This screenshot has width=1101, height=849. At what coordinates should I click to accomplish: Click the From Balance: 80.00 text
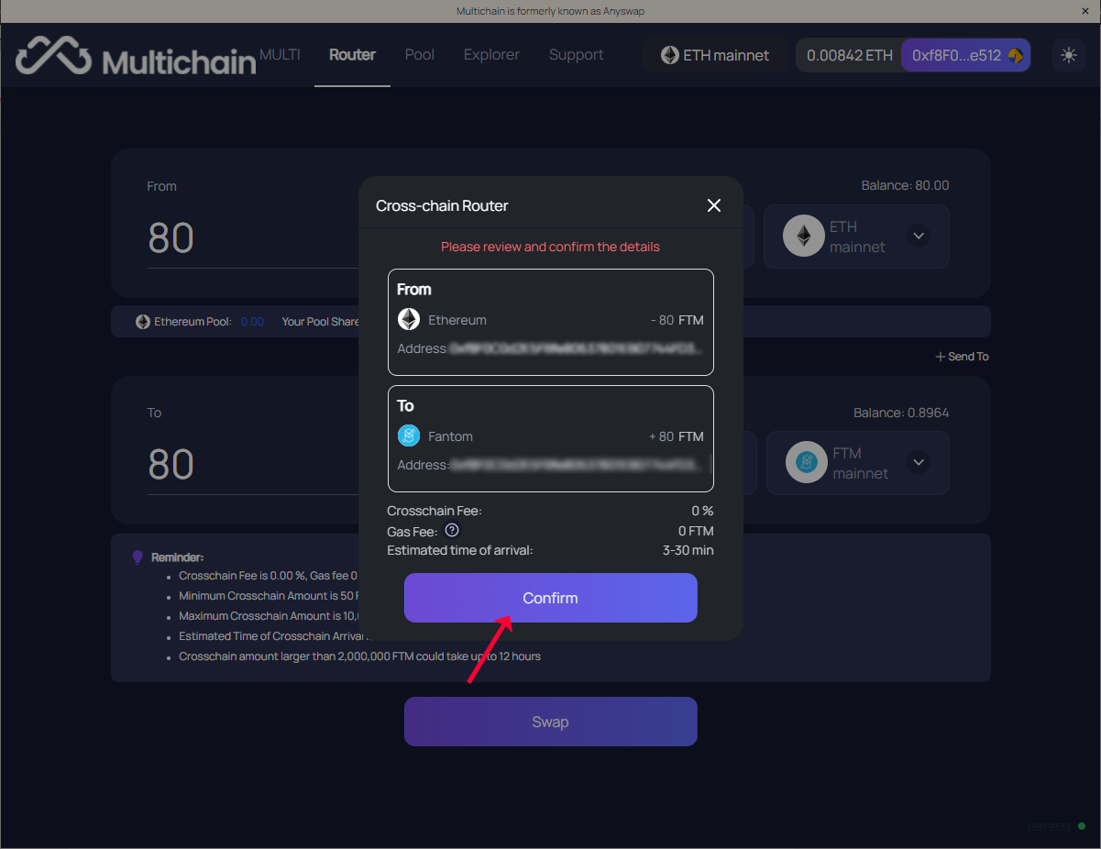tap(905, 185)
